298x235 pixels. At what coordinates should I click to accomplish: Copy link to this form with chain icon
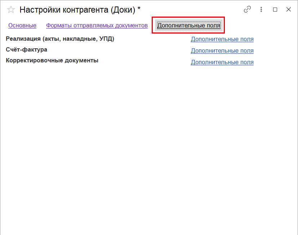tap(247, 9)
